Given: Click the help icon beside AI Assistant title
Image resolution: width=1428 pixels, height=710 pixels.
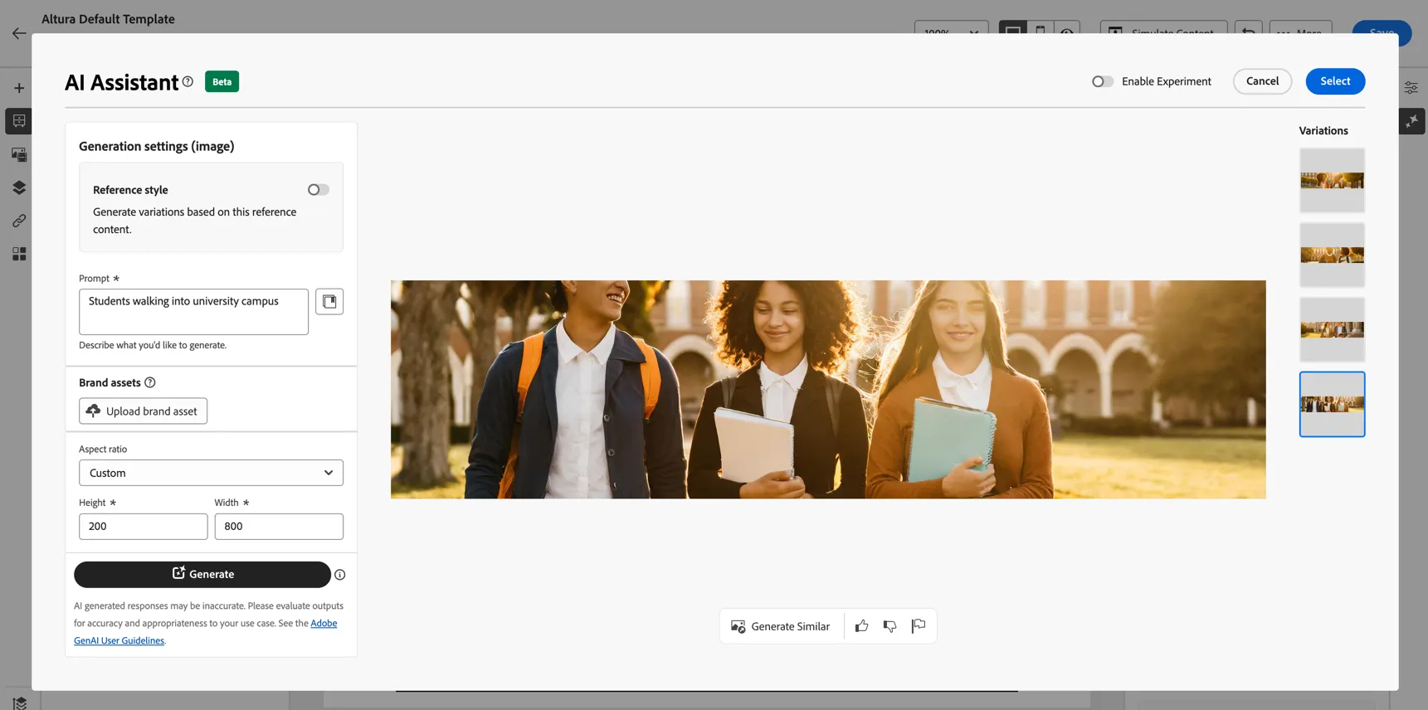Looking at the screenshot, I should coord(188,81).
